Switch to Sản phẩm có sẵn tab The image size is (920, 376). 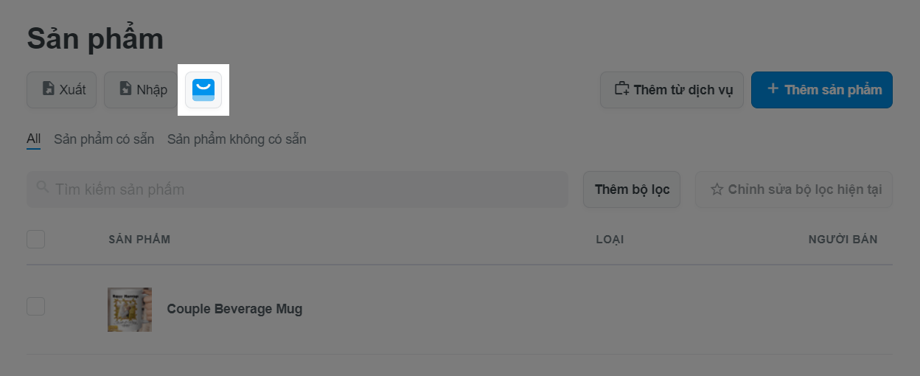coord(104,139)
